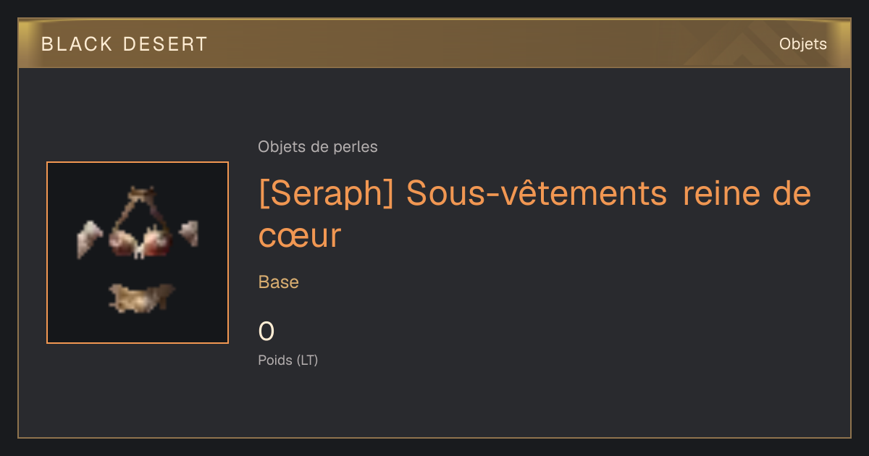Go to Objets in the header
This screenshot has height=456, width=869.
pos(803,44)
